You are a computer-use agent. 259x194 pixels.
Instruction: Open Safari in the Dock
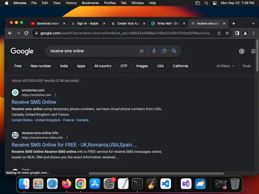coord(52,184)
